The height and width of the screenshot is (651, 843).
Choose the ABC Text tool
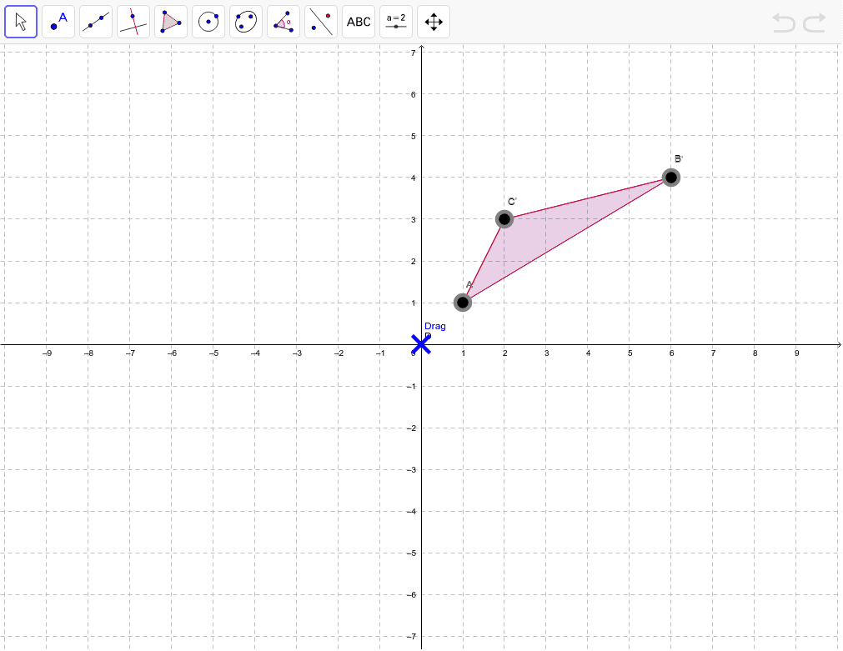tap(359, 22)
